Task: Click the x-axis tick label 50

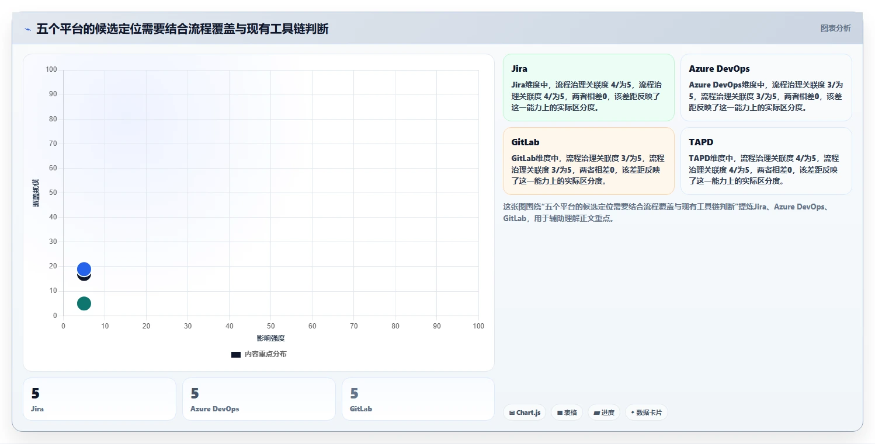Action: (271, 326)
